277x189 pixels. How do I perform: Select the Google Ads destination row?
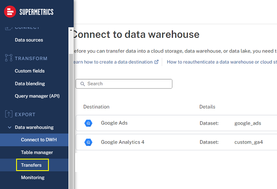[x=176, y=123]
